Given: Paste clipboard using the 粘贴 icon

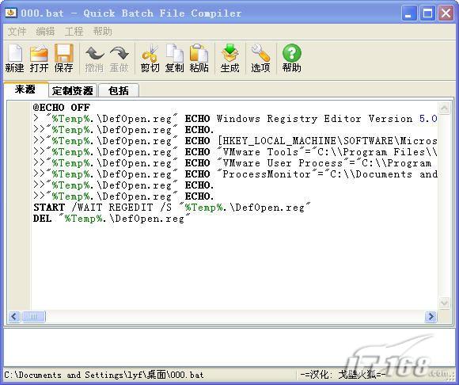Looking at the screenshot, I should (199, 59).
